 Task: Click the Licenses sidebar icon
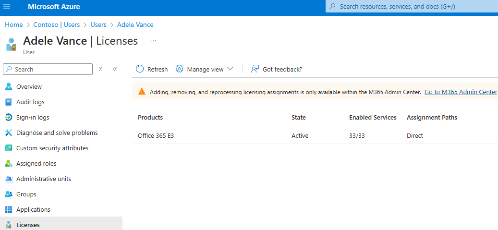coord(9,225)
